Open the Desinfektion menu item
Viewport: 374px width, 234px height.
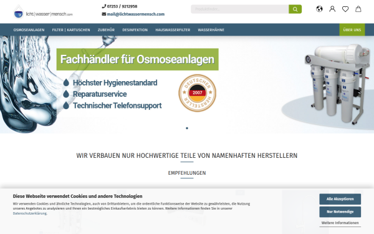135,30
